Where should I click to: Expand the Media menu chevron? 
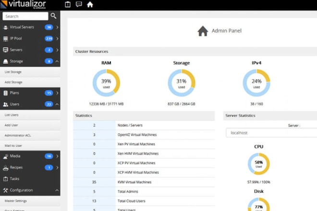point(57,156)
